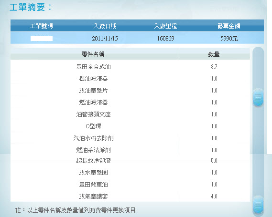Click the 入廠日期 column header
The width and height of the screenshot is (272, 217).
click(x=105, y=26)
